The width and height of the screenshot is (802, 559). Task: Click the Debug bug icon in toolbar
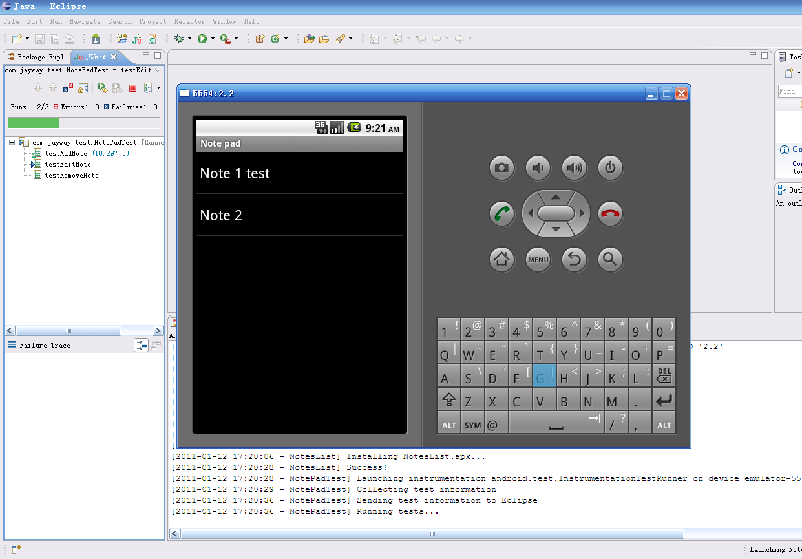pos(179,39)
